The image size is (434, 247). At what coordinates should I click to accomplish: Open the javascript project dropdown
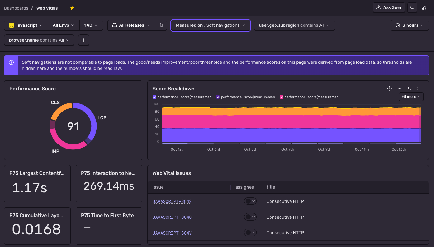click(x=26, y=25)
